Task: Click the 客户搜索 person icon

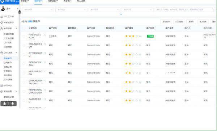Action: [x=2, y=28]
